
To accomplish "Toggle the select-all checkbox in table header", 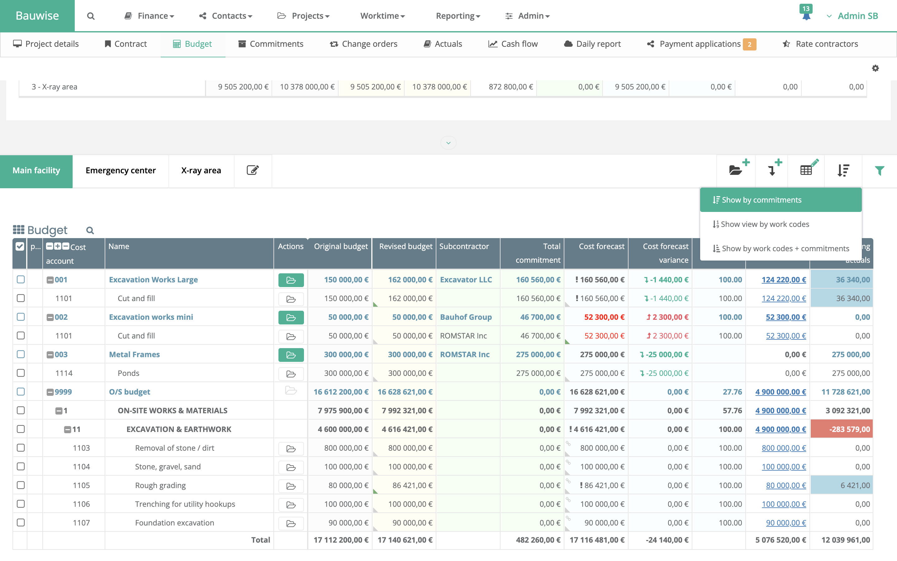I will 20,246.
